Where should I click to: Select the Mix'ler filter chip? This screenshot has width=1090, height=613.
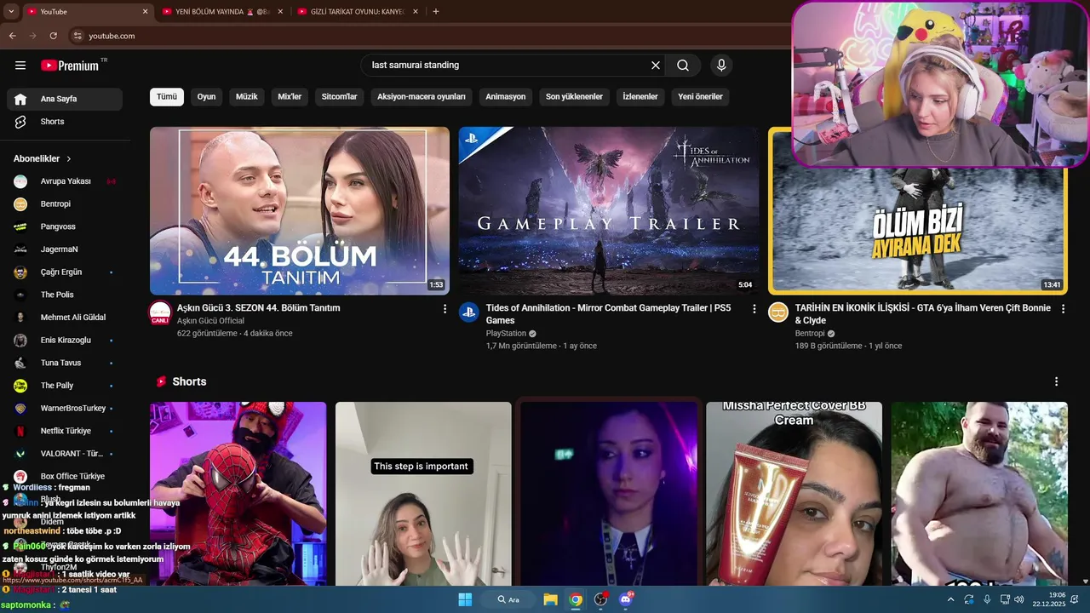pos(290,96)
